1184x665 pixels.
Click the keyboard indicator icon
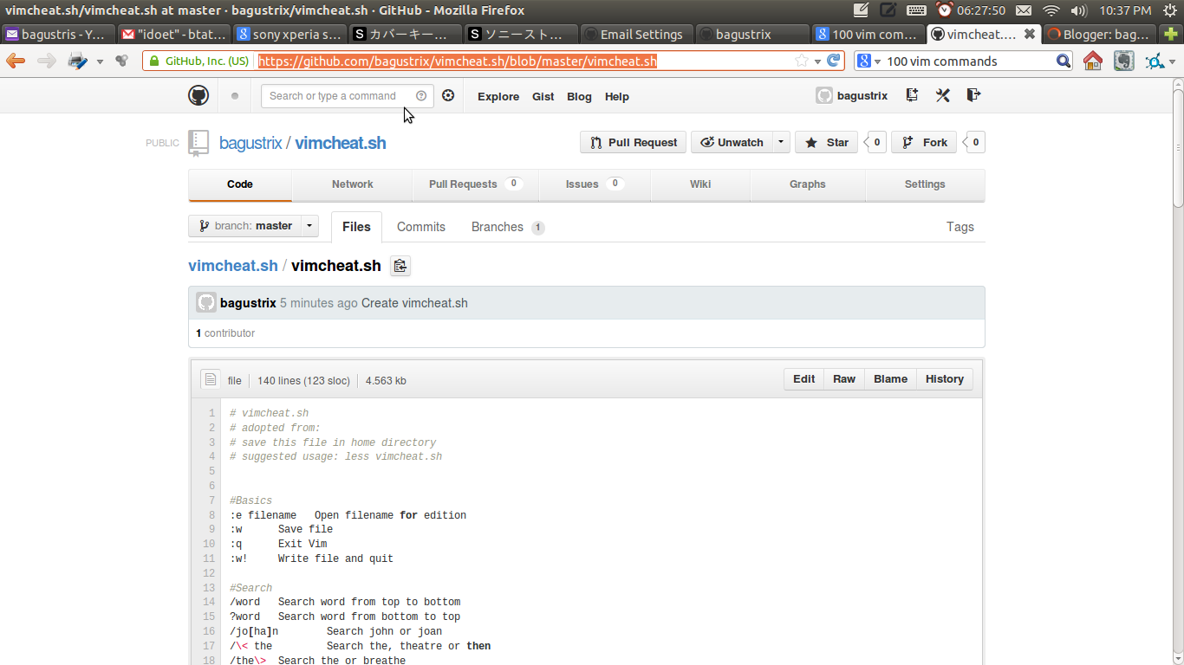tap(916, 10)
